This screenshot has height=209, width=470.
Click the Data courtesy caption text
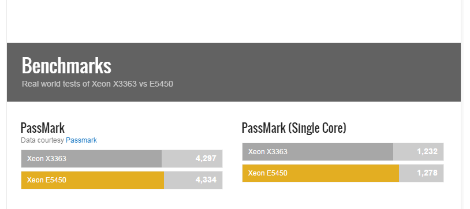(42, 140)
